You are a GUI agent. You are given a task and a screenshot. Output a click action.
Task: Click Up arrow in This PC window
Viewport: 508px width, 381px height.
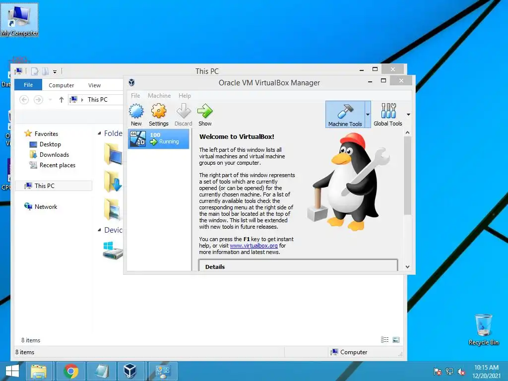[61, 100]
